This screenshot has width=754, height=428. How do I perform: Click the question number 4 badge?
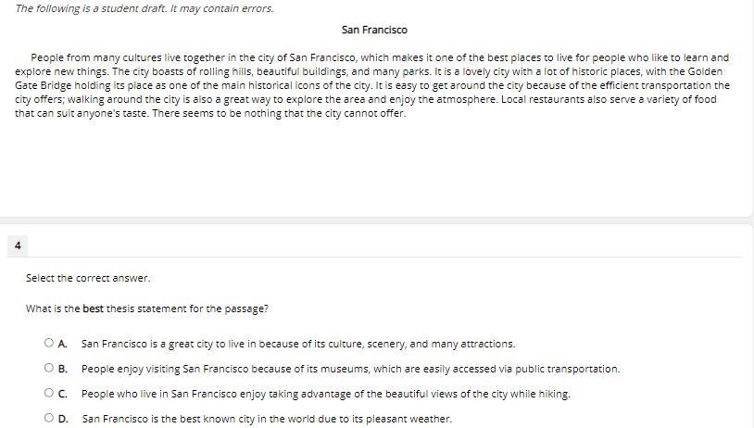[x=18, y=245]
